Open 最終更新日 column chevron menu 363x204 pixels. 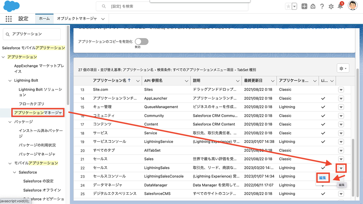[x=273, y=81]
